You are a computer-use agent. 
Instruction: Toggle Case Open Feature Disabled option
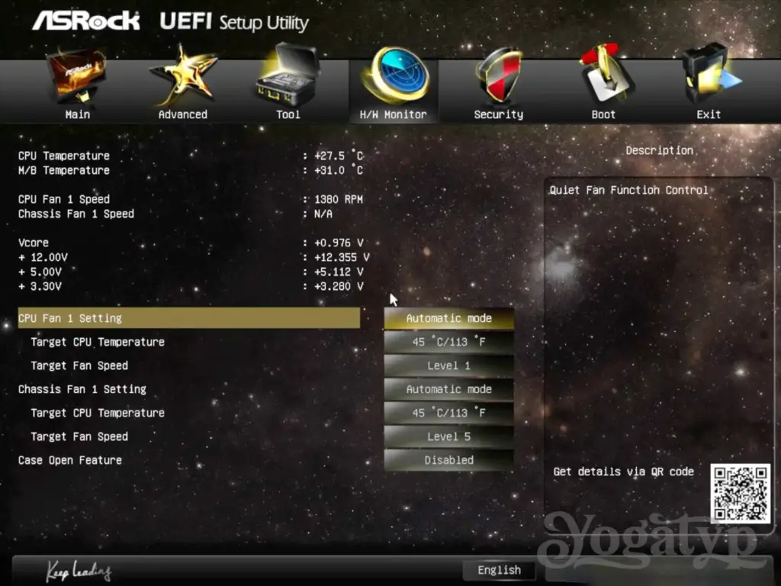click(x=448, y=460)
